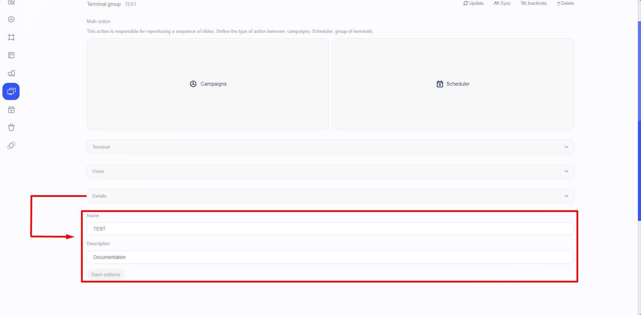Delete the TEST terminal group

click(565, 3)
